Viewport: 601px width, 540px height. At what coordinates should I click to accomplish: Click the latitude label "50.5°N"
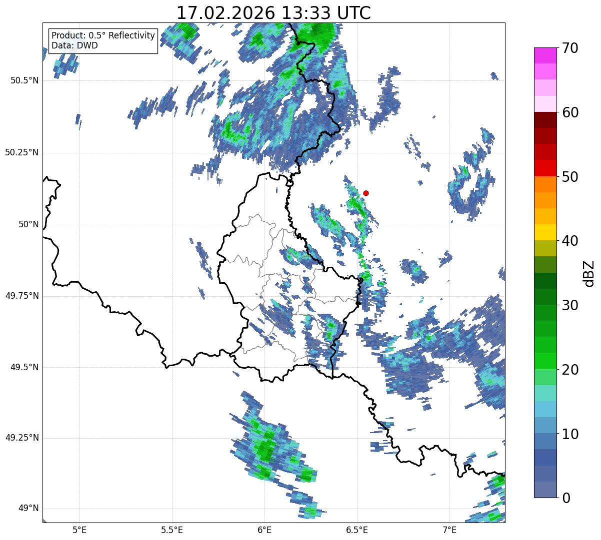tap(24, 80)
